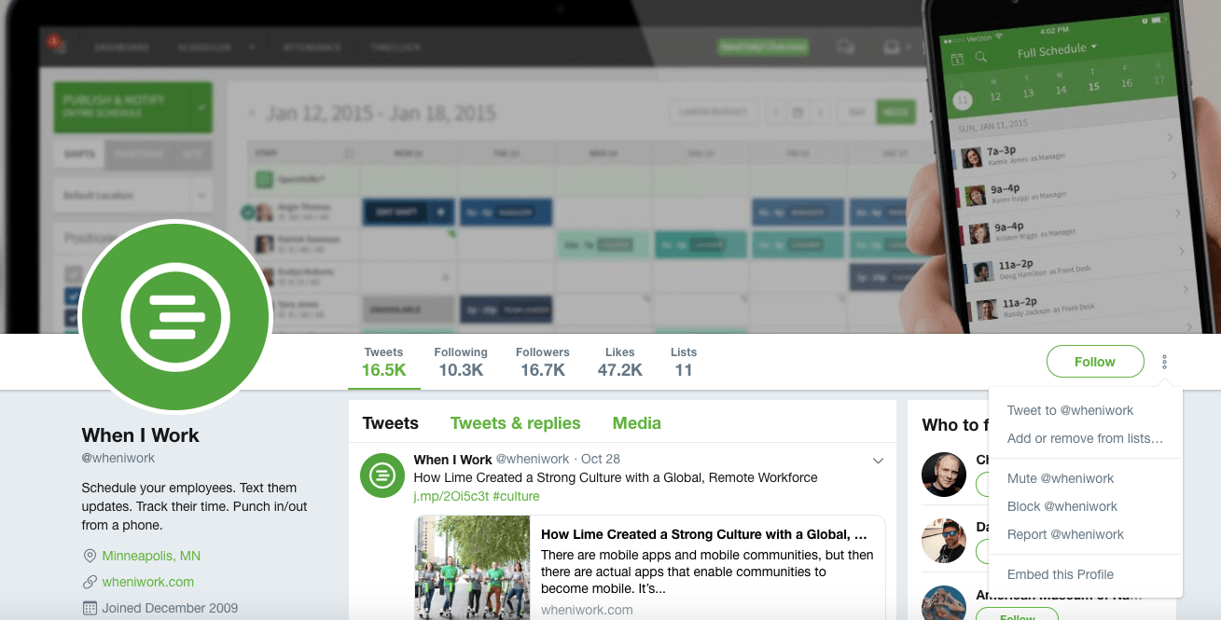This screenshot has height=620, width=1221.
Task: Follow the When I Work account
Action: tap(1095, 362)
